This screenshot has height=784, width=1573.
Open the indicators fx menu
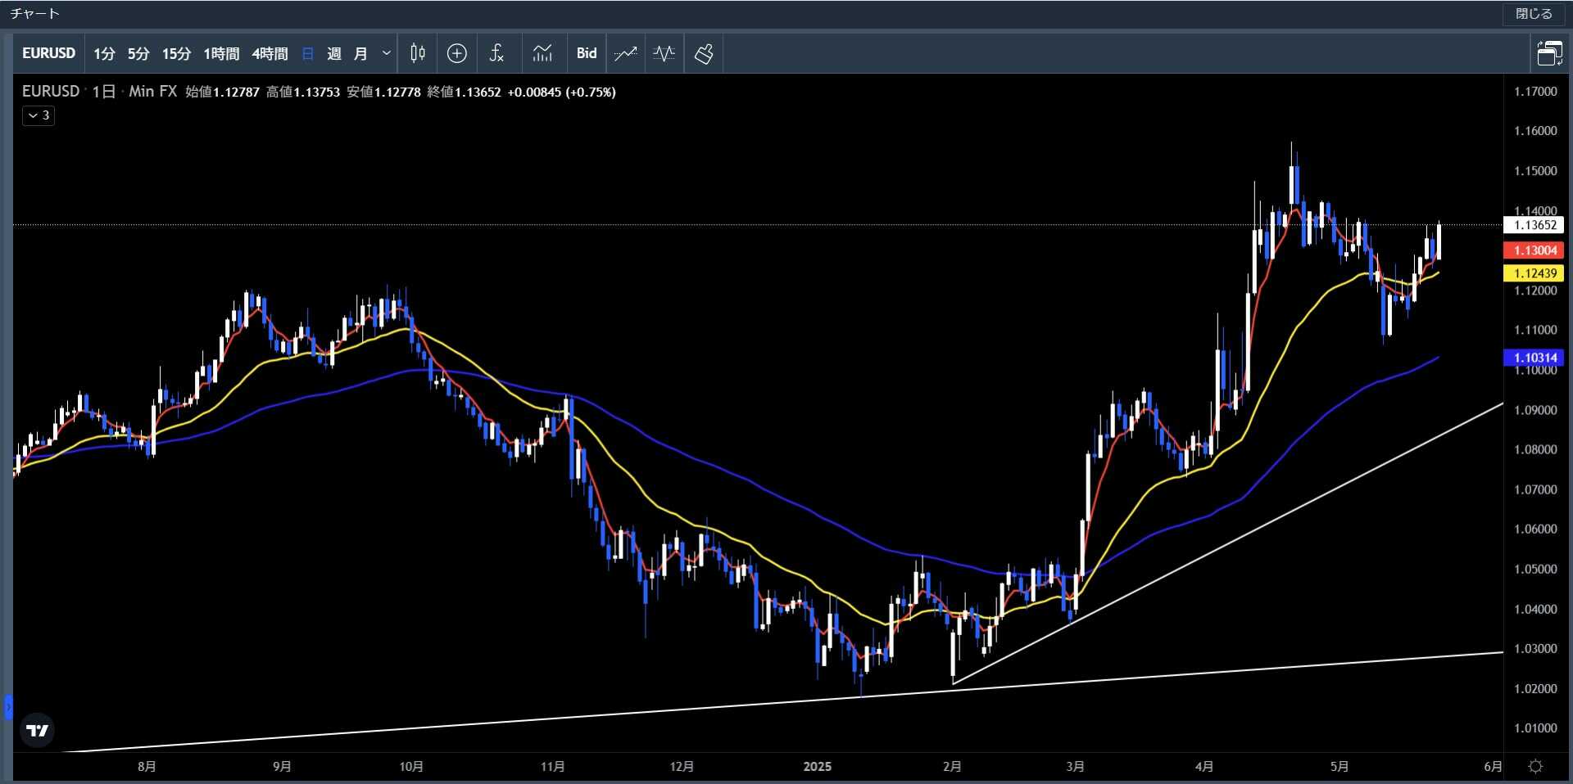click(496, 53)
